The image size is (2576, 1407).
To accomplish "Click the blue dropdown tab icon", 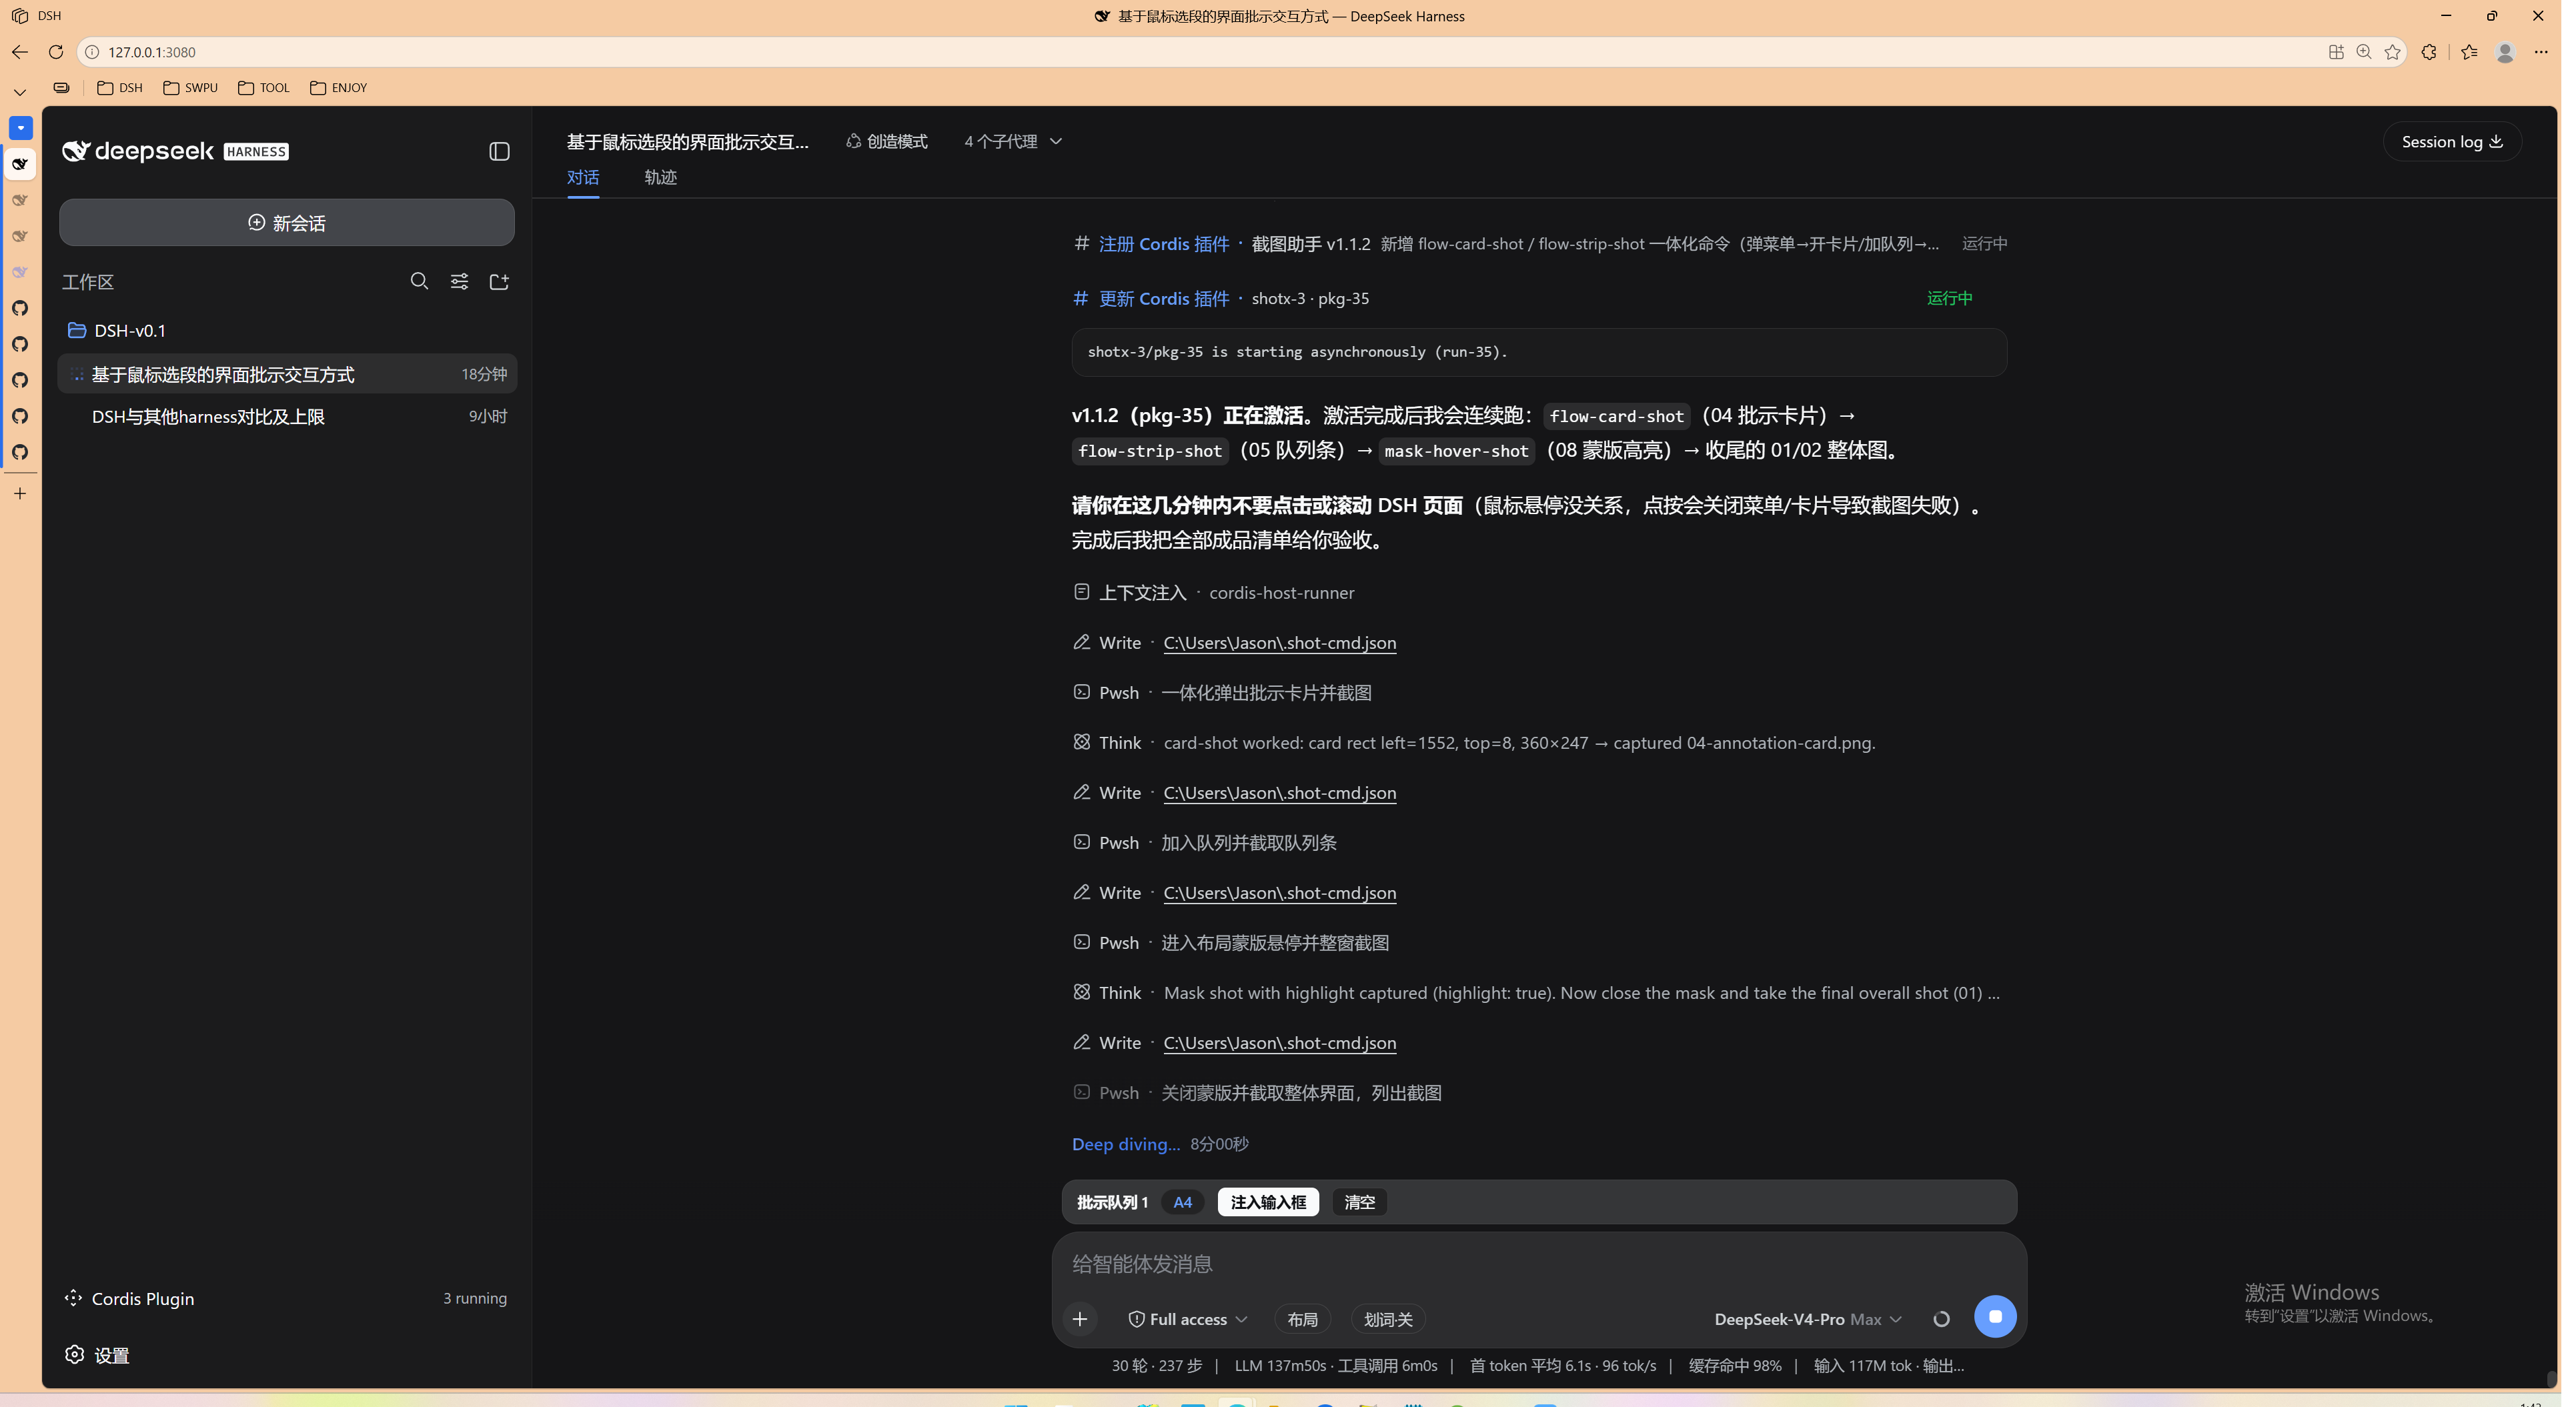I will click(x=20, y=128).
